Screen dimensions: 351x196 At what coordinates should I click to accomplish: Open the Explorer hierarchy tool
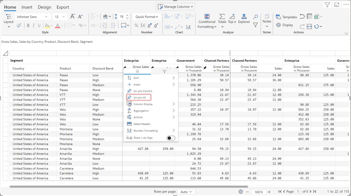click(x=244, y=17)
